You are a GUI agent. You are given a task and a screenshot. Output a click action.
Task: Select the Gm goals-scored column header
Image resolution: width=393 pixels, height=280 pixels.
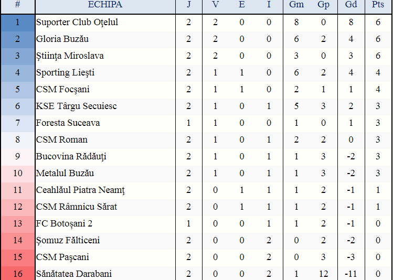click(x=296, y=5)
